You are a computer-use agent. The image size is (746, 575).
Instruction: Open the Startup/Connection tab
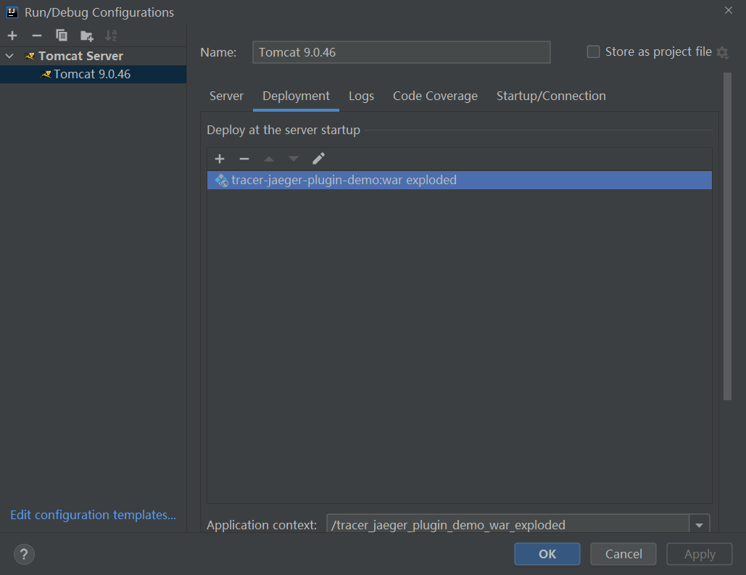click(x=551, y=96)
